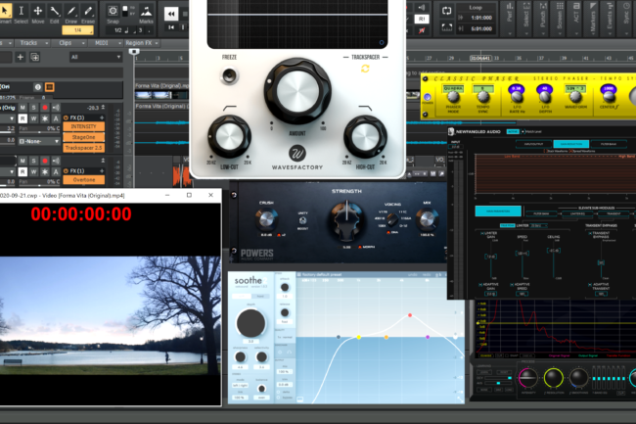
Task: Maximize the Forma Vita video window
Action: [189, 195]
